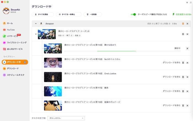The image size is (193, 121).
Task: Open the YouTube sidebar section
Action: click(x=9, y=30)
